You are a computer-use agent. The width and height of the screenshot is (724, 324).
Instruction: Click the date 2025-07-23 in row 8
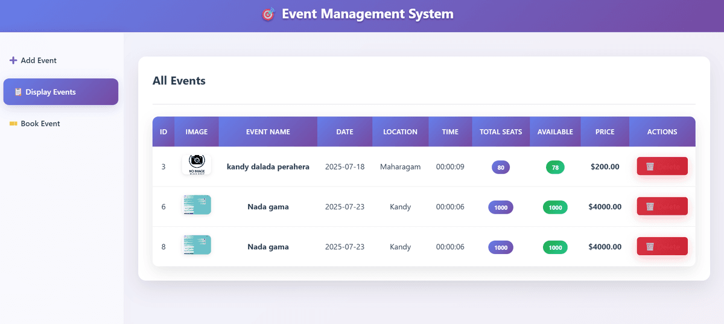click(345, 247)
